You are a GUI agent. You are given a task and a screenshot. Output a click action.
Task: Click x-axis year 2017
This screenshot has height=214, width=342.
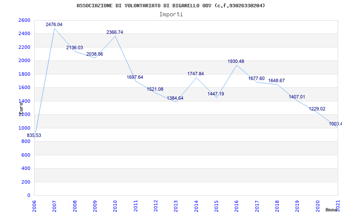[257, 206]
